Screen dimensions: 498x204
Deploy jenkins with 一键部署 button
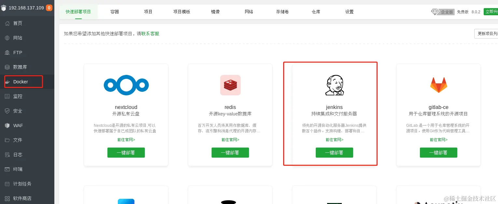[x=334, y=152]
